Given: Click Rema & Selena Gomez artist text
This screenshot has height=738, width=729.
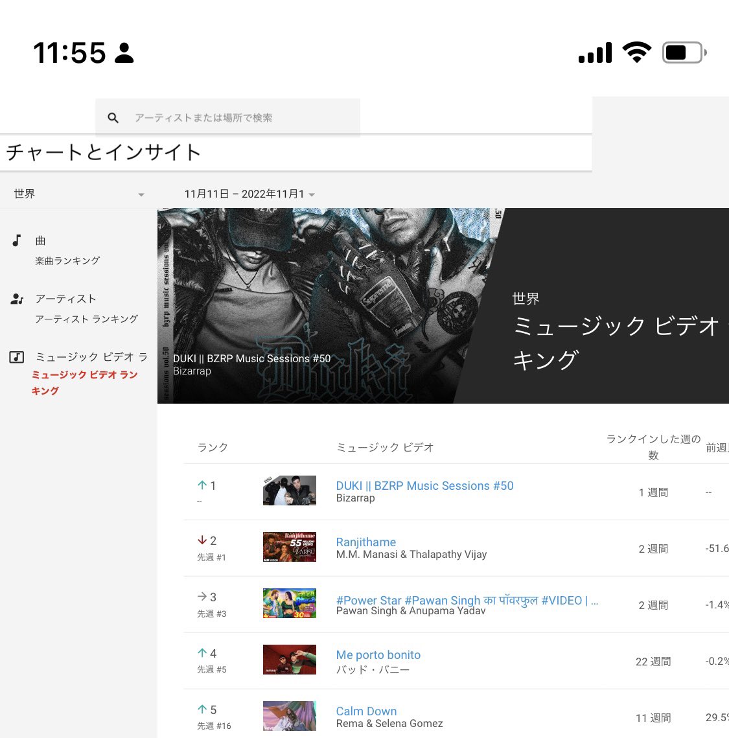Looking at the screenshot, I should click(389, 723).
